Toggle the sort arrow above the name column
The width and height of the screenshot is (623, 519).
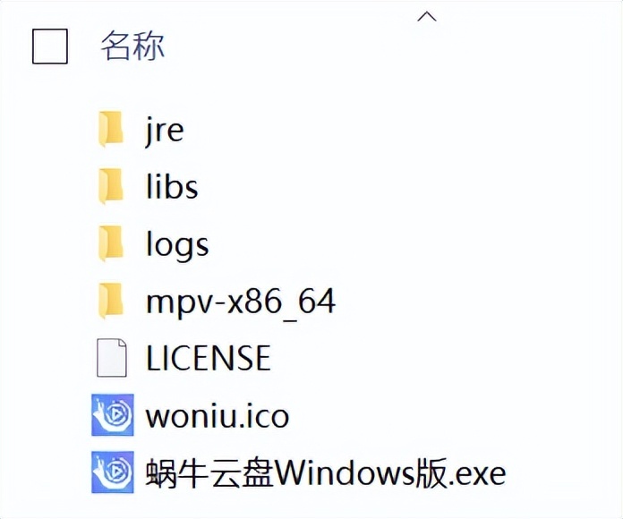427,16
